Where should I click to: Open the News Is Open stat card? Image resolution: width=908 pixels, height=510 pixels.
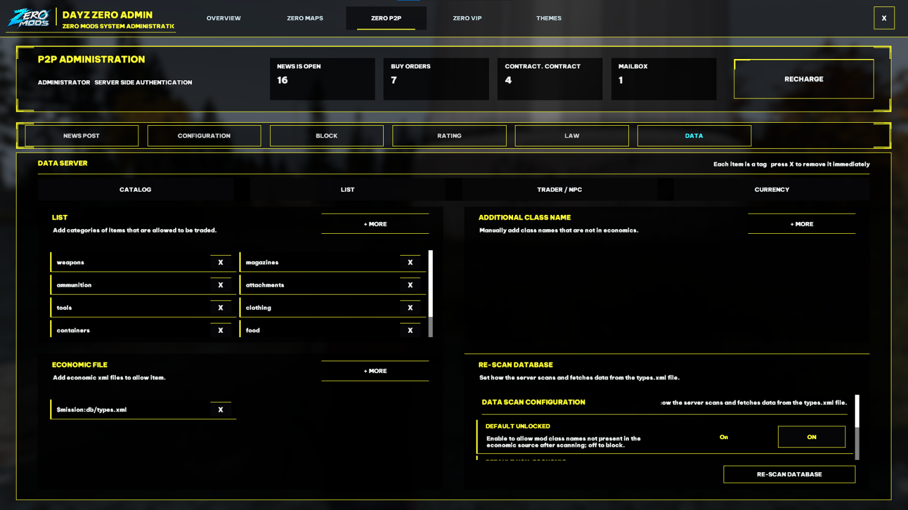[322, 79]
